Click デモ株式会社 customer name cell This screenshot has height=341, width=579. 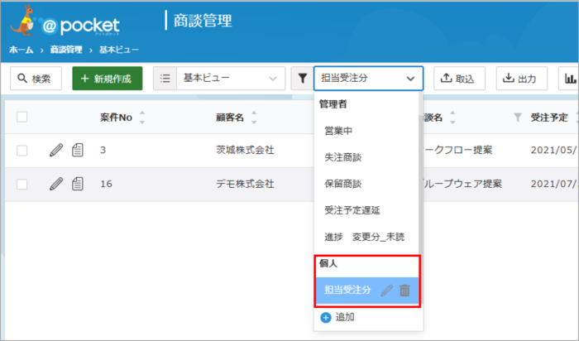[x=245, y=184]
